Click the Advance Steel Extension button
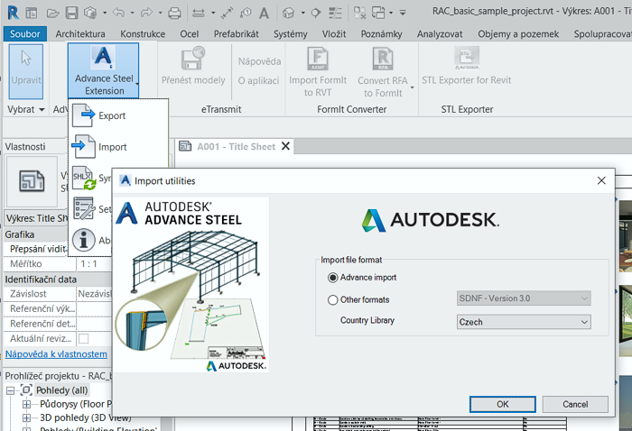The image size is (632, 431). tap(104, 71)
